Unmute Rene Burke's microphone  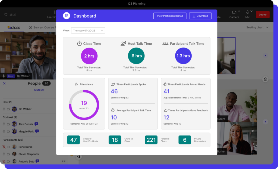click(4, 147)
